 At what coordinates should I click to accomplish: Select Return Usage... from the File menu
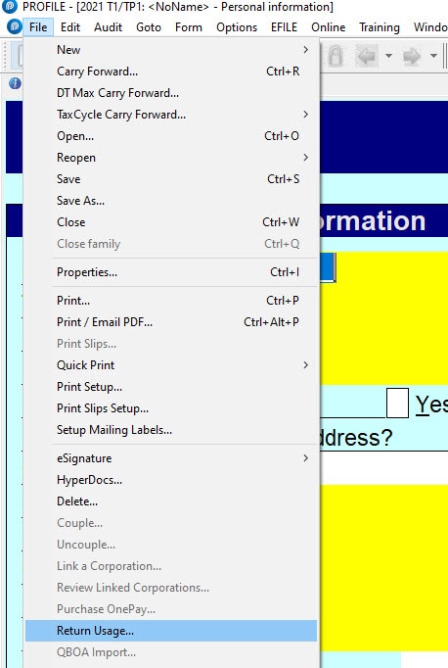coord(171,631)
